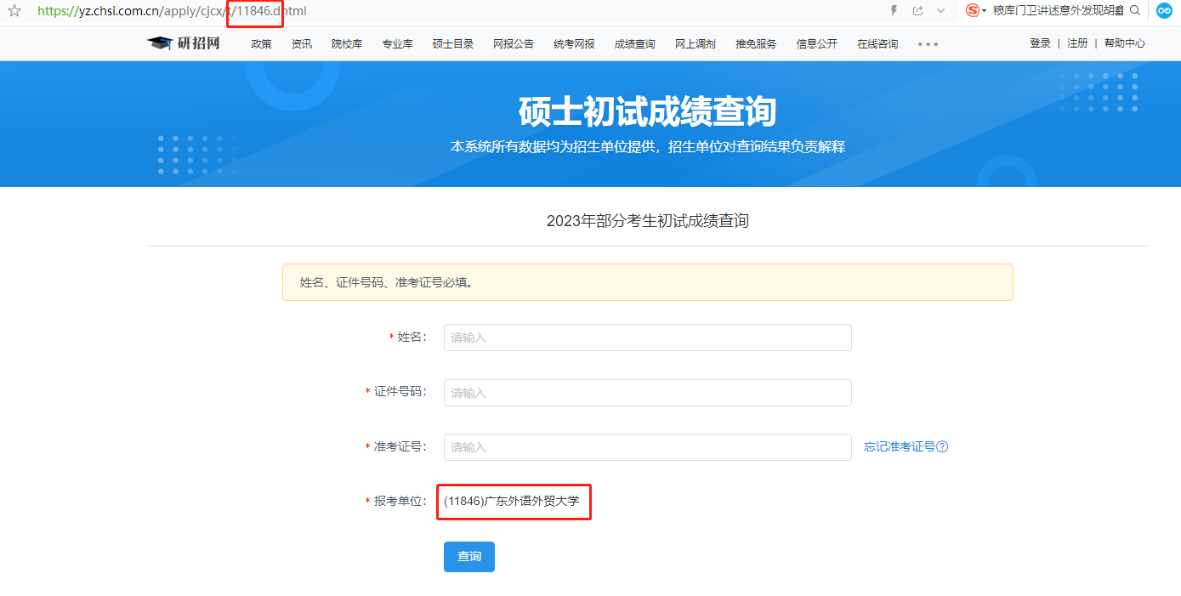Click the search magnifier icon

(1135, 11)
